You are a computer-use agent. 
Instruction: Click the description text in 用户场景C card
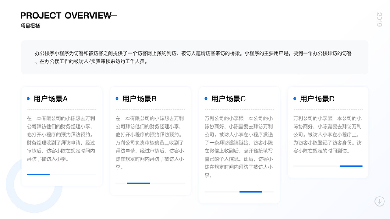tap(239, 147)
